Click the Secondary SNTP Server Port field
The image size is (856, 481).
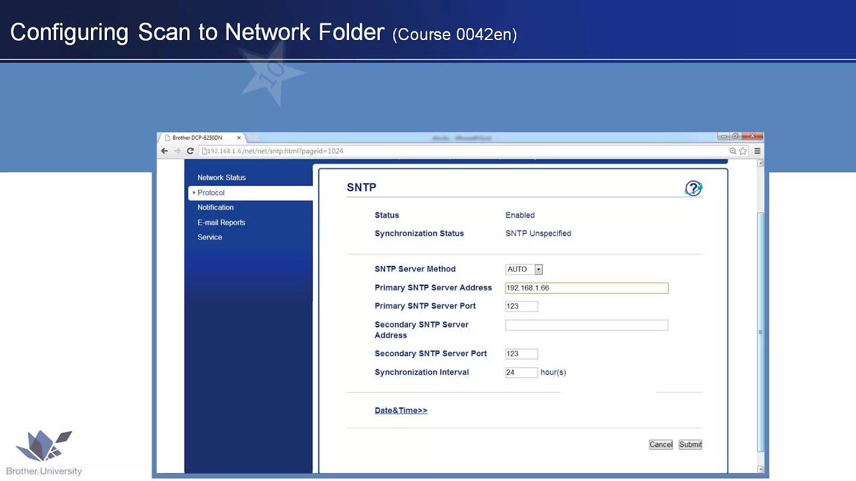pyautogui.click(x=522, y=353)
